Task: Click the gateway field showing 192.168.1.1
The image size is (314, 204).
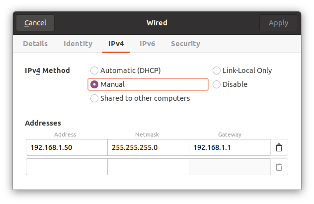Action: (x=230, y=147)
